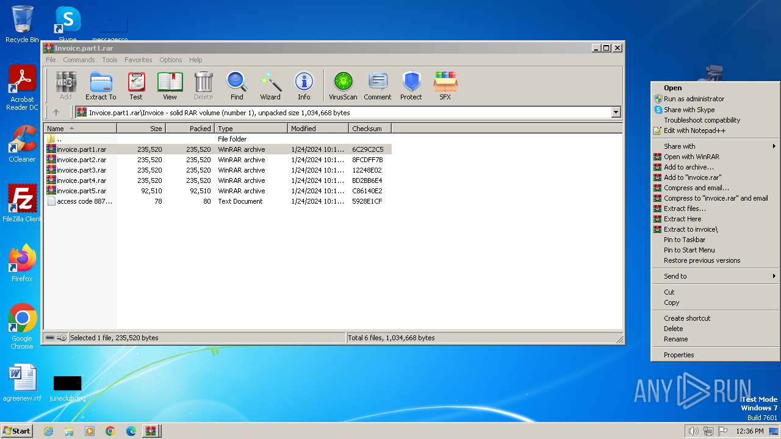
Task: Choose Edit with Notepad++
Action: tap(716, 130)
